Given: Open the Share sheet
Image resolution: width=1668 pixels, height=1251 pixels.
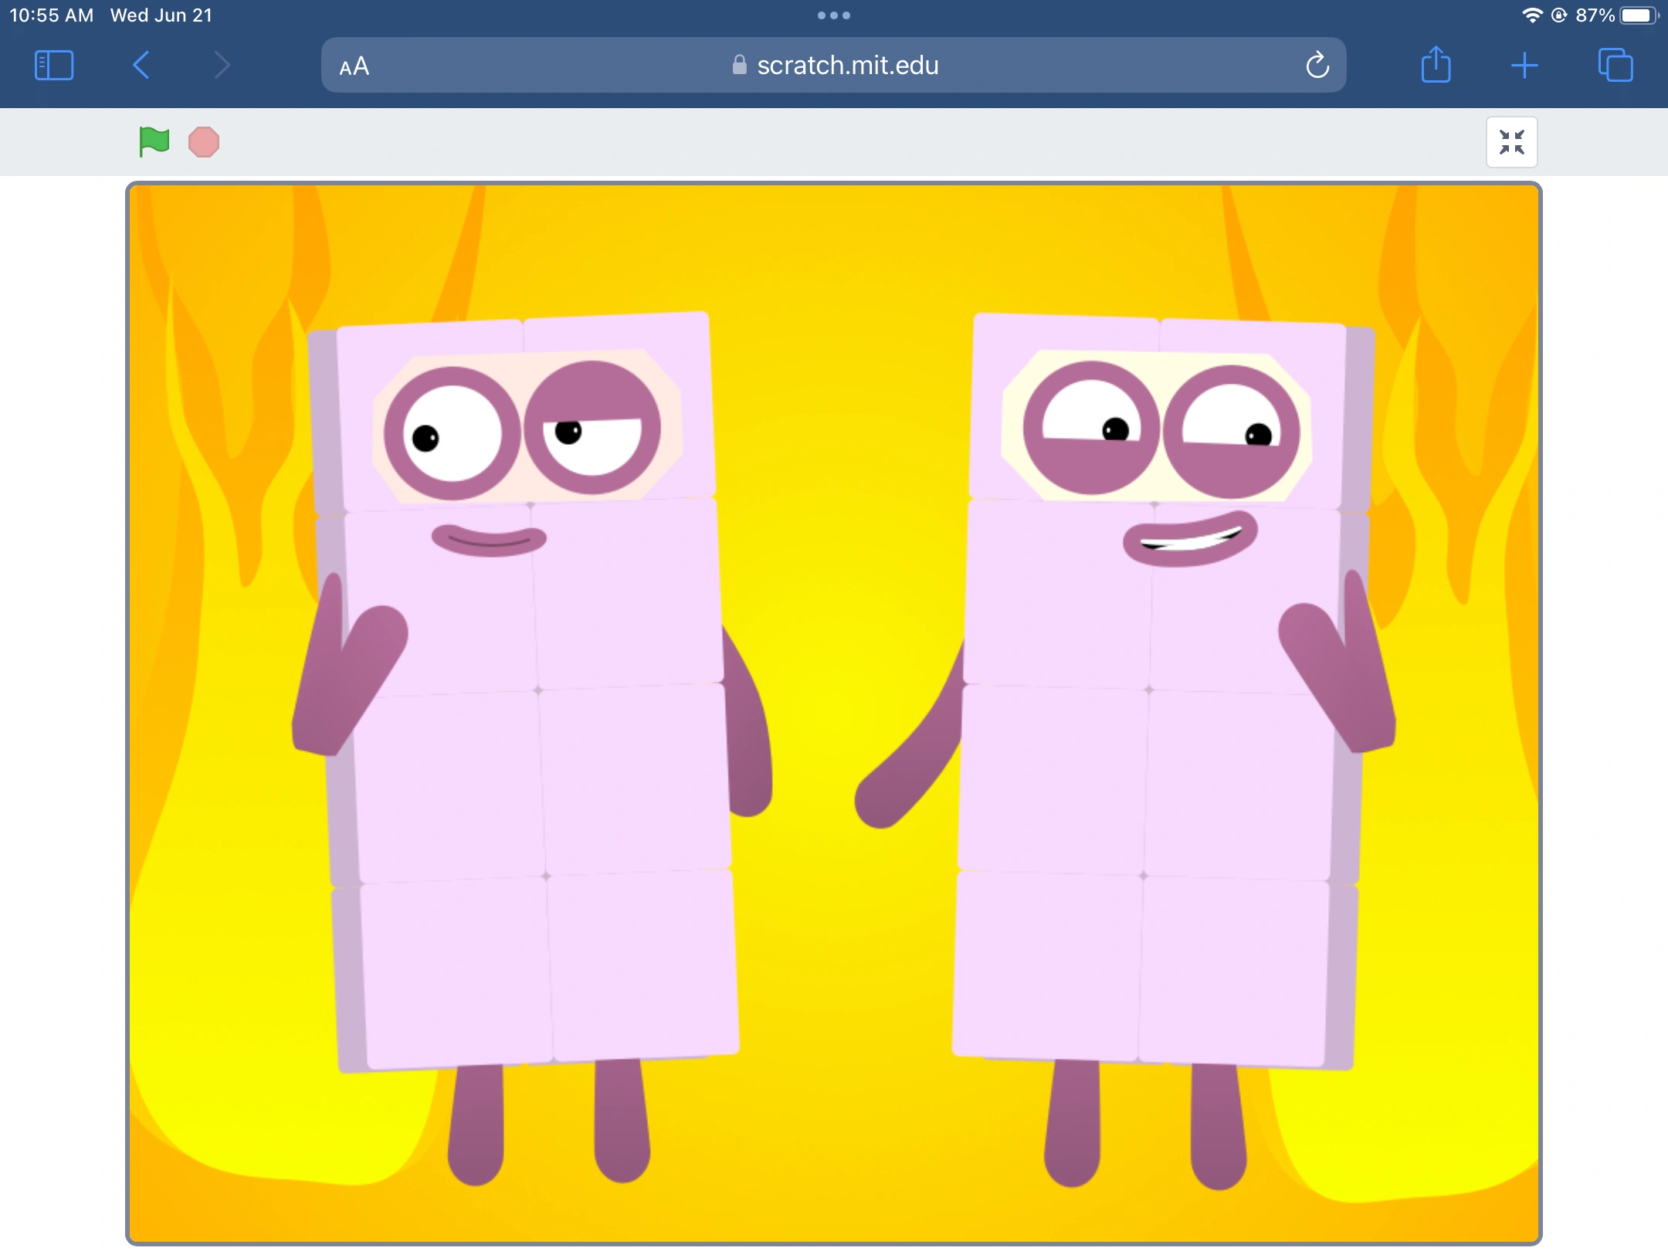Looking at the screenshot, I should tap(1436, 65).
